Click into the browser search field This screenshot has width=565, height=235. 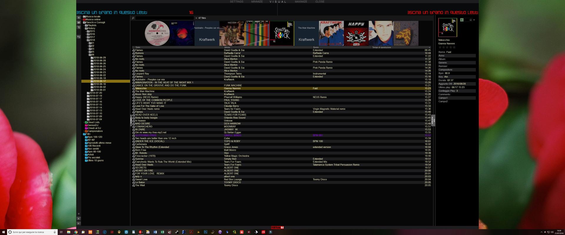164,18
